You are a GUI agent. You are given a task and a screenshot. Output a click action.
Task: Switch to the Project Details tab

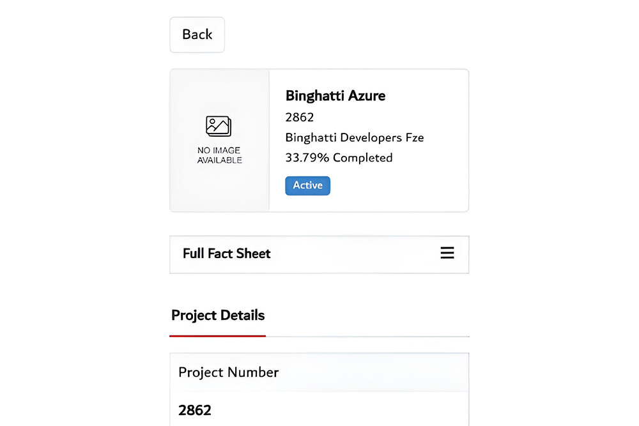[x=218, y=315]
